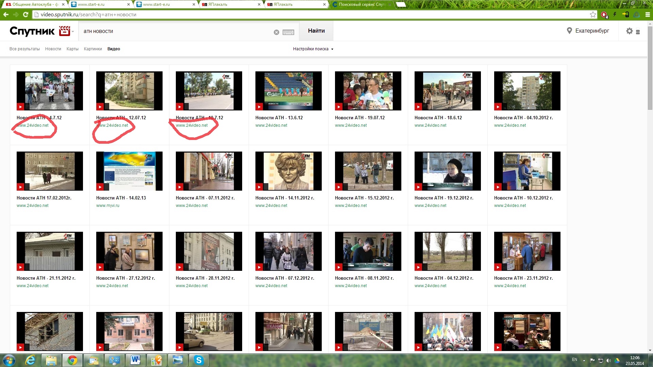Open the volume speaker tray icon

[x=609, y=360]
